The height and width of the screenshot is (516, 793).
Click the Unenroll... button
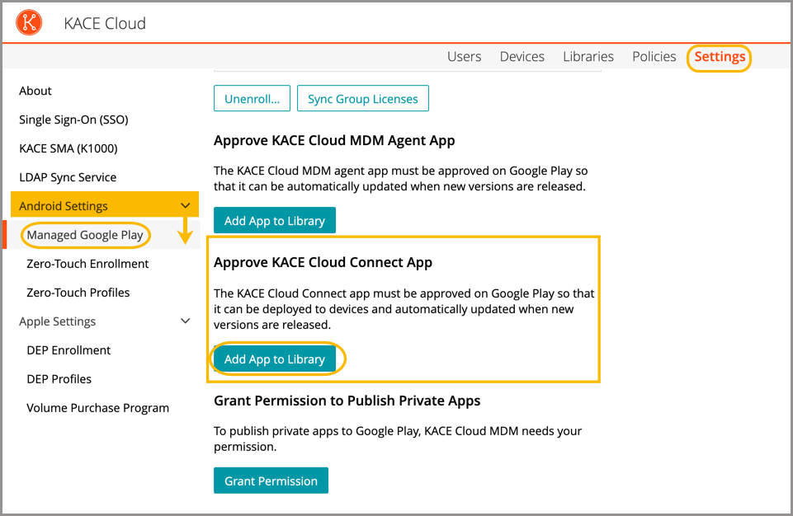(x=252, y=99)
